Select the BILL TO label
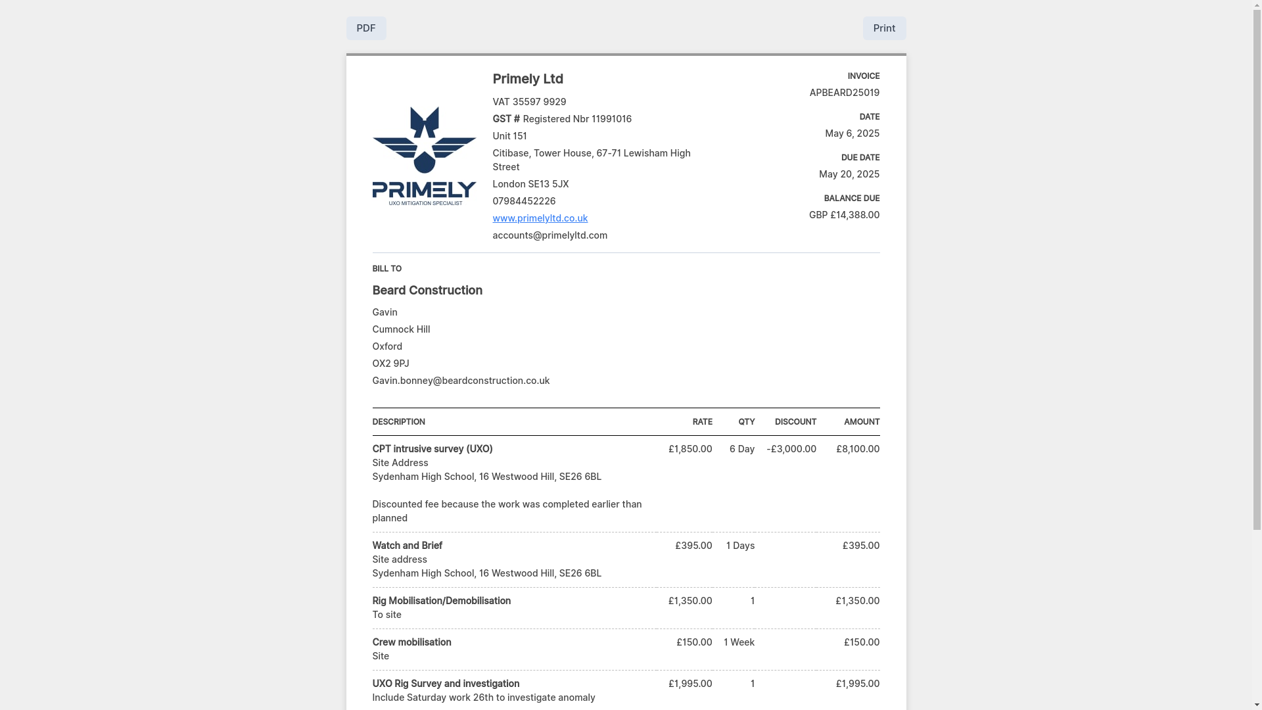 (387, 269)
